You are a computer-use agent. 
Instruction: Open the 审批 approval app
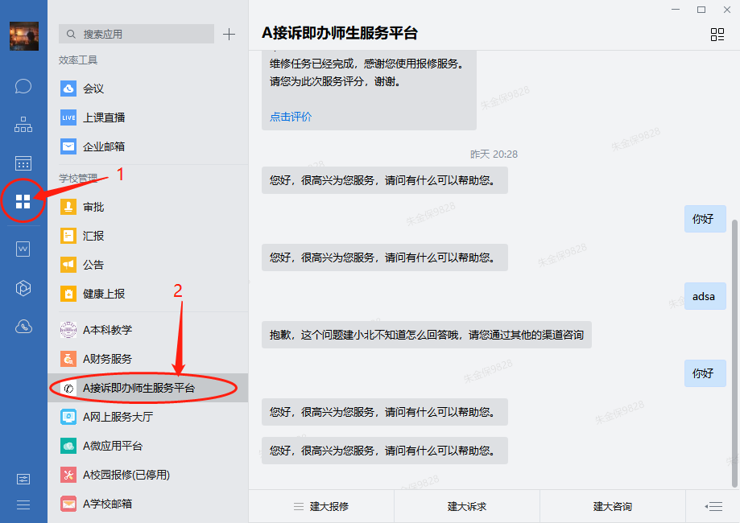click(x=93, y=207)
